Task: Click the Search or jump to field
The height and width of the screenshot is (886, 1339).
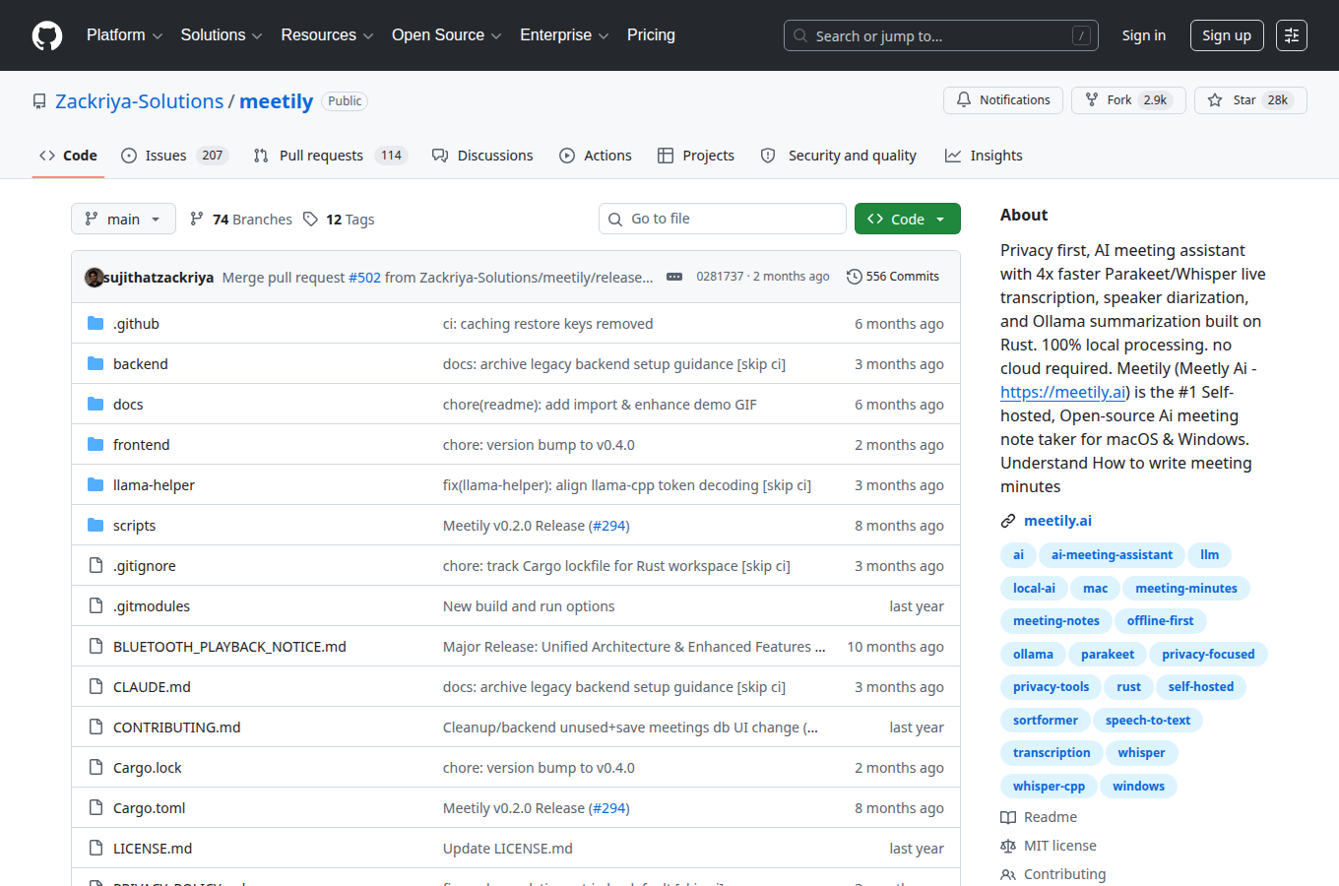Action: point(941,35)
